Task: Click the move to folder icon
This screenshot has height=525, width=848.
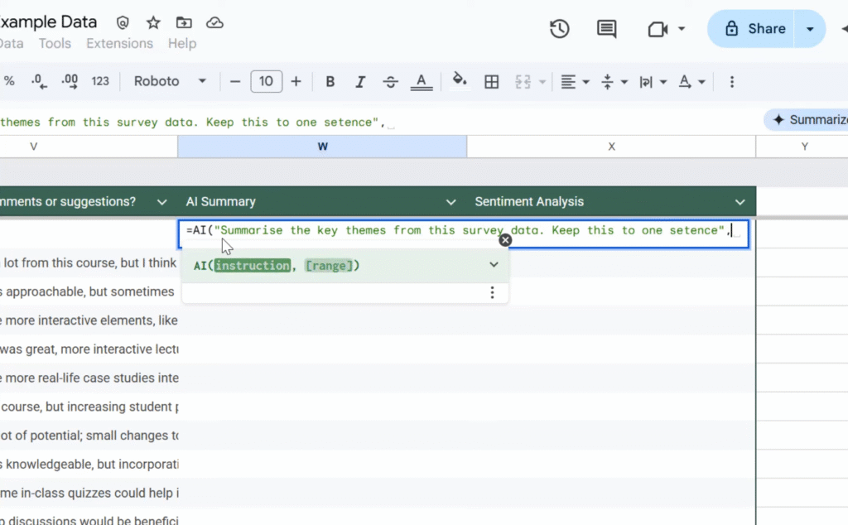Action: [184, 22]
